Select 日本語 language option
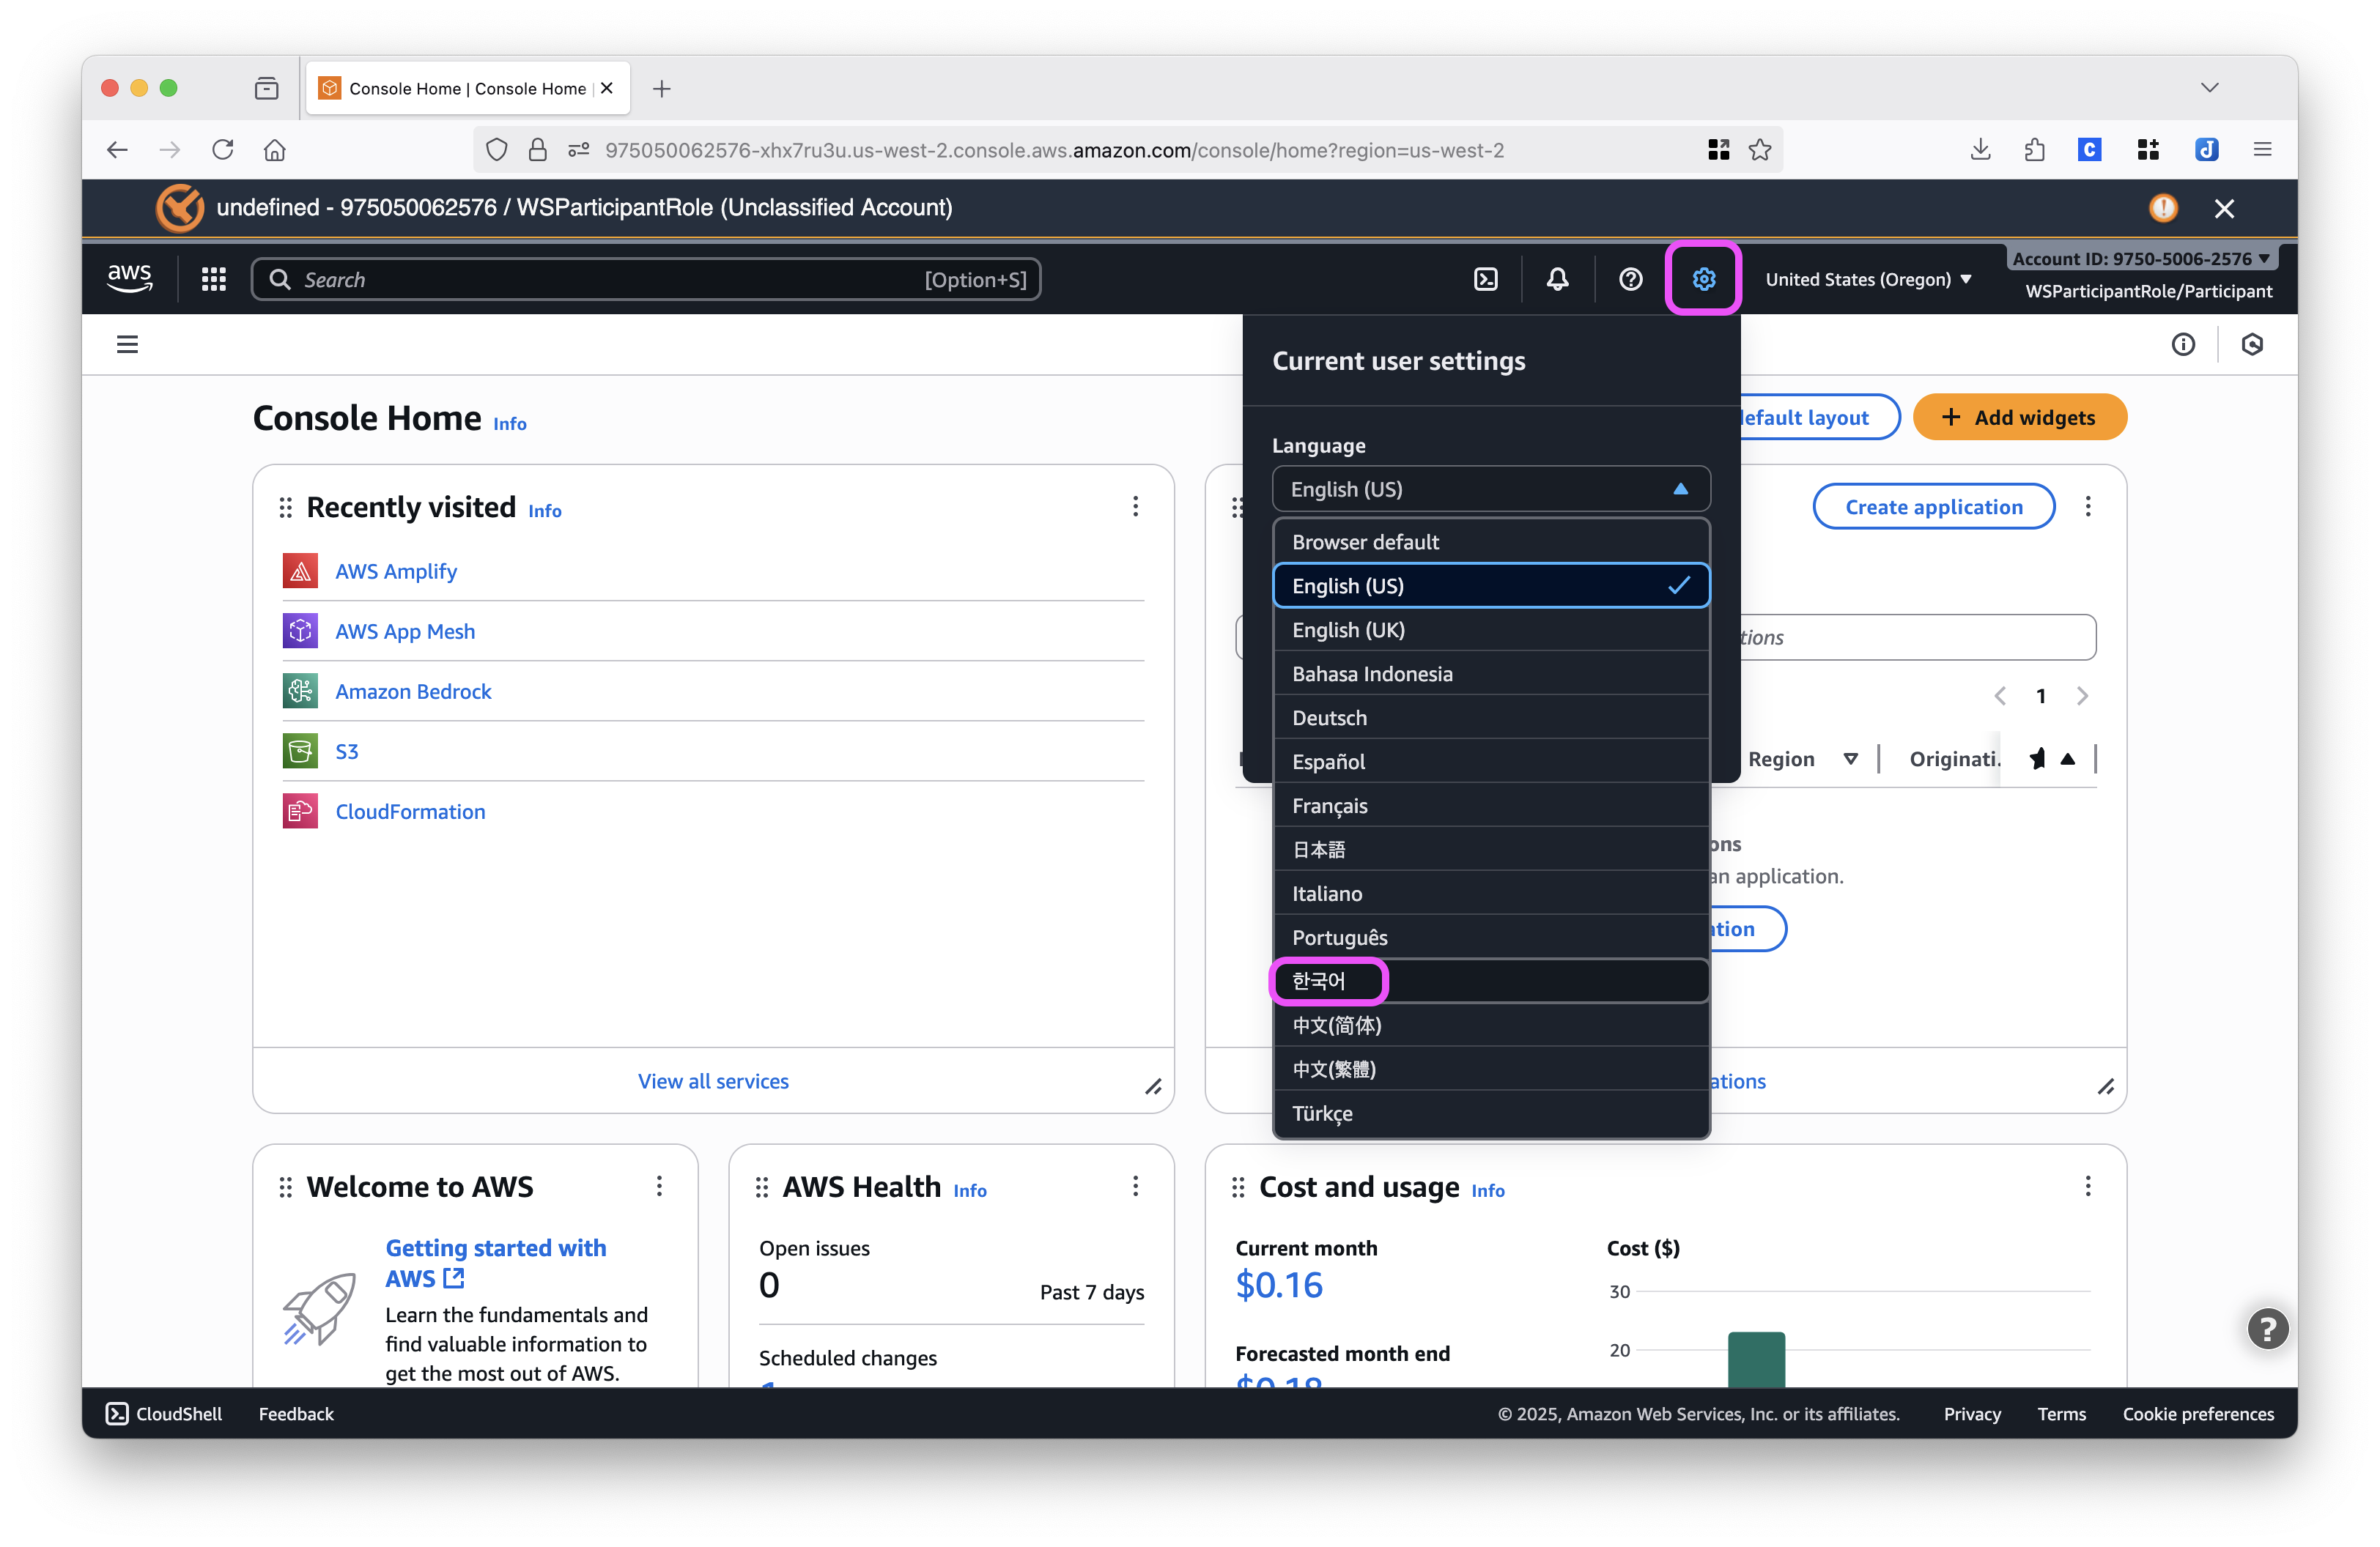Screen dimensions: 2380x1547 [1491, 850]
